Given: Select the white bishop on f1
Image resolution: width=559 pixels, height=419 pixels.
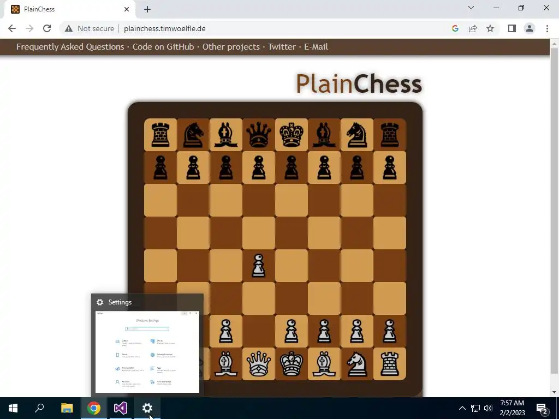Looking at the screenshot, I should [x=324, y=364].
